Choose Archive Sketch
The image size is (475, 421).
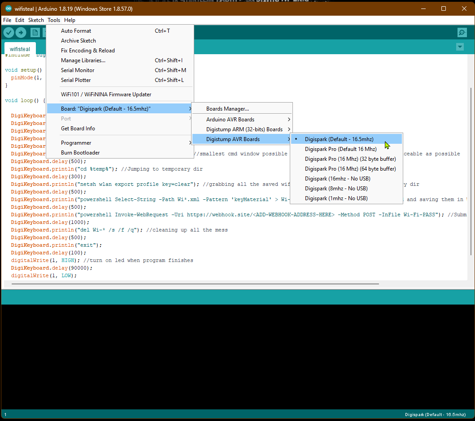click(x=120, y=41)
